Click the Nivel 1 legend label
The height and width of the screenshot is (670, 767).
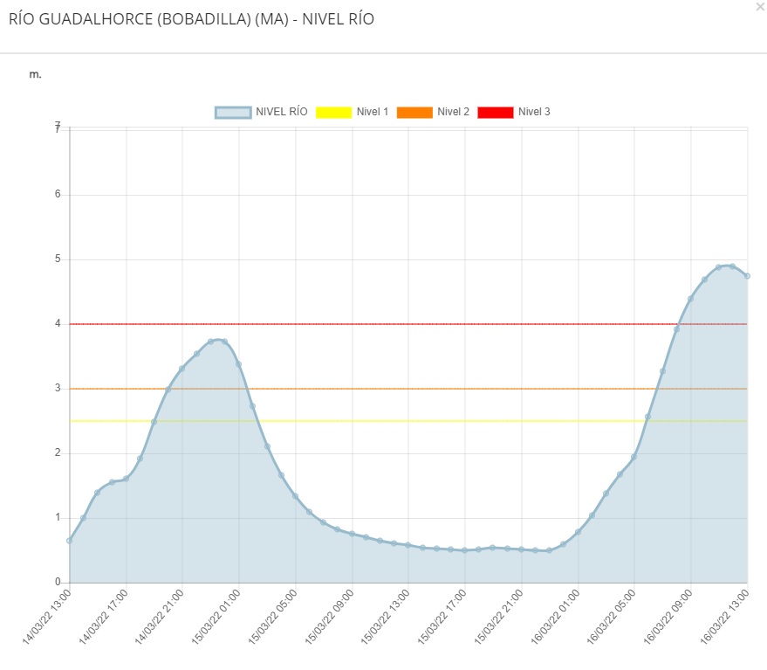point(373,112)
